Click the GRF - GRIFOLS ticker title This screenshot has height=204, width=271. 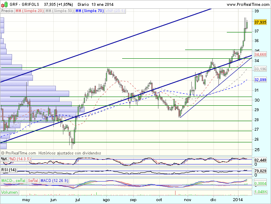coord(24,5)
